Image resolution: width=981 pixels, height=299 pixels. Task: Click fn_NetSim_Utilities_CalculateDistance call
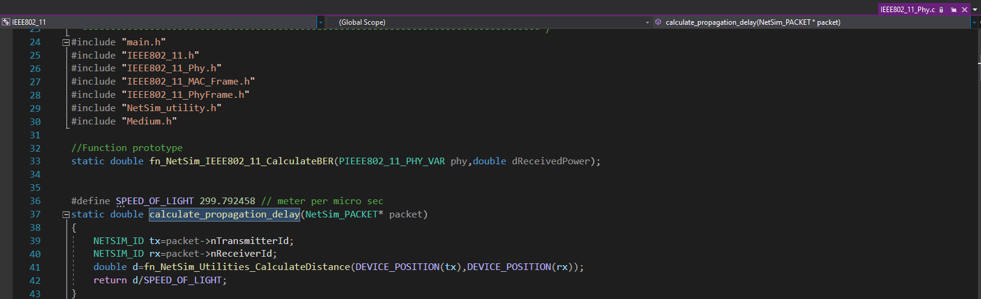(247, 267)
